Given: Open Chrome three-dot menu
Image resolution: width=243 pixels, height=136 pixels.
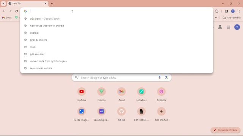Looking at the screenshot, I should (x=239, y=11).
